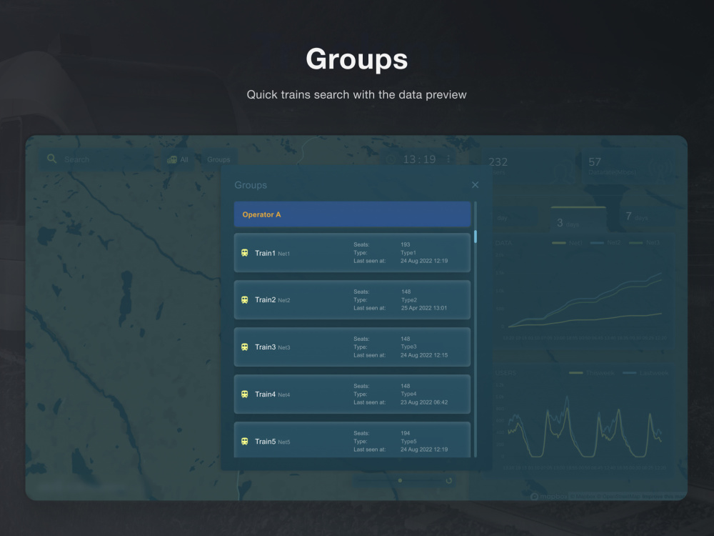Click the Train3 yellow train icon

coord(244,347)
